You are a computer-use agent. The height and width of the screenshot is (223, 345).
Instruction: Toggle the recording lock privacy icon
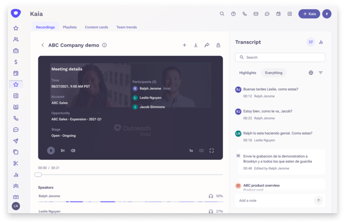click(218, 45)
